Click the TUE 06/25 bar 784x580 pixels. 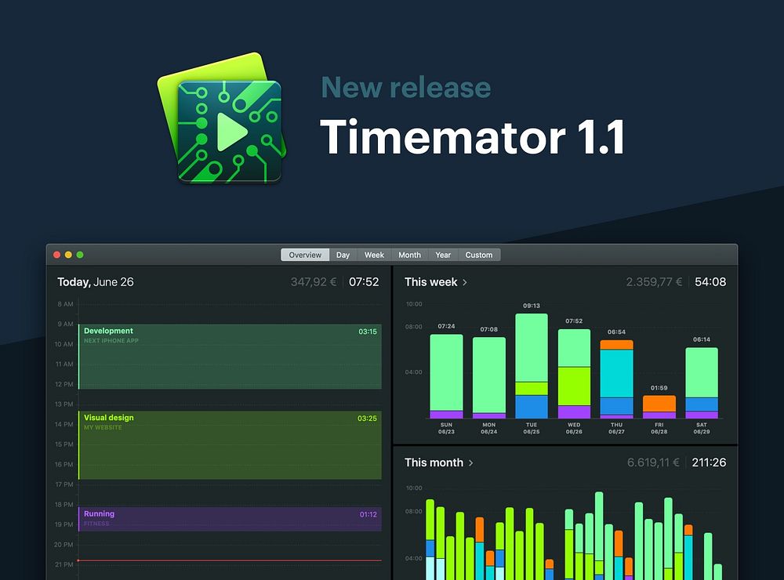click(532, 366)
